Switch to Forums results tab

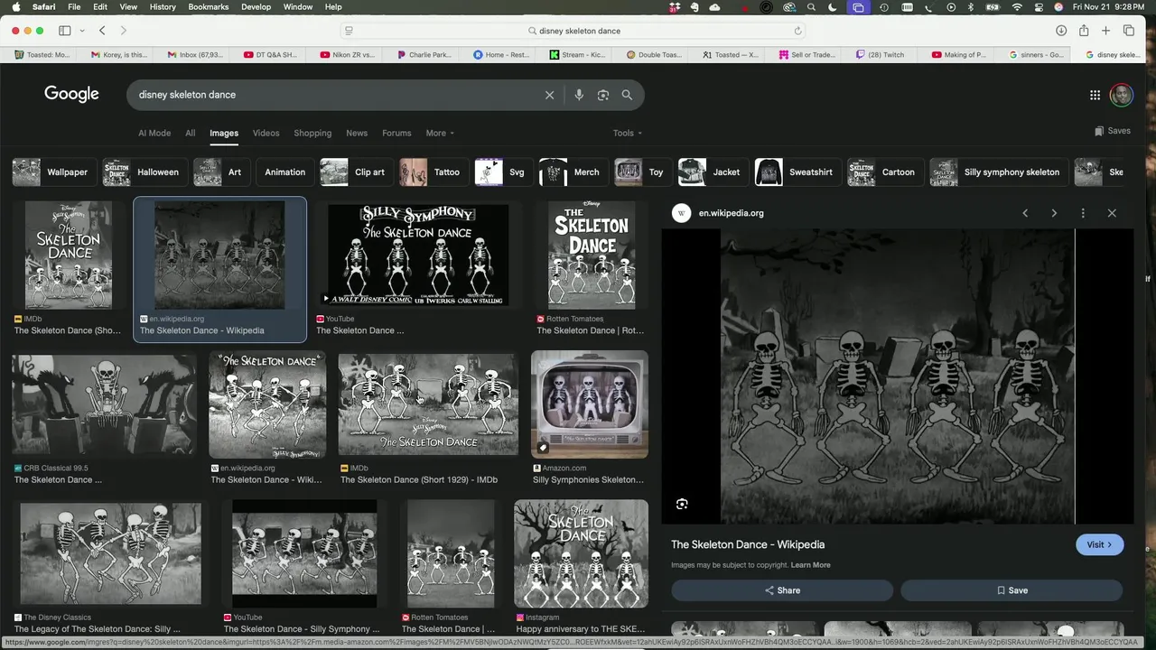pos(396,133)
